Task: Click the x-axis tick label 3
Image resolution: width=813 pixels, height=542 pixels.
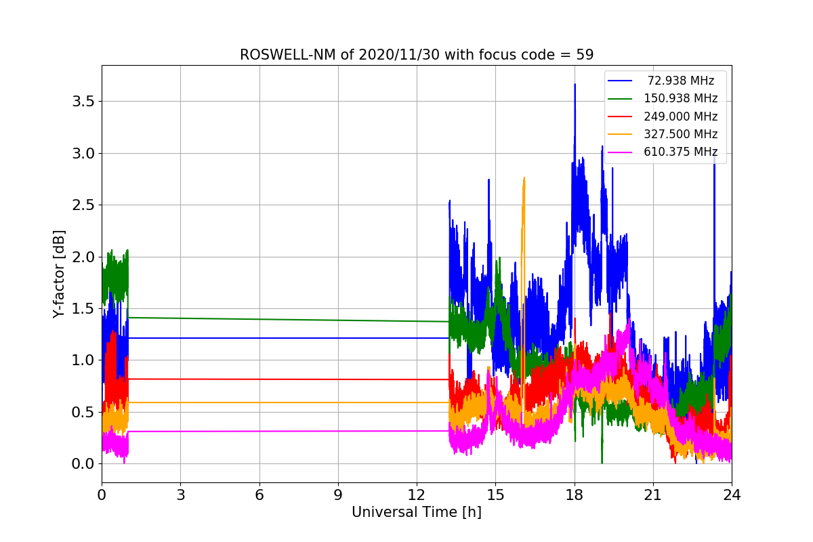Action: click(180, 495)
